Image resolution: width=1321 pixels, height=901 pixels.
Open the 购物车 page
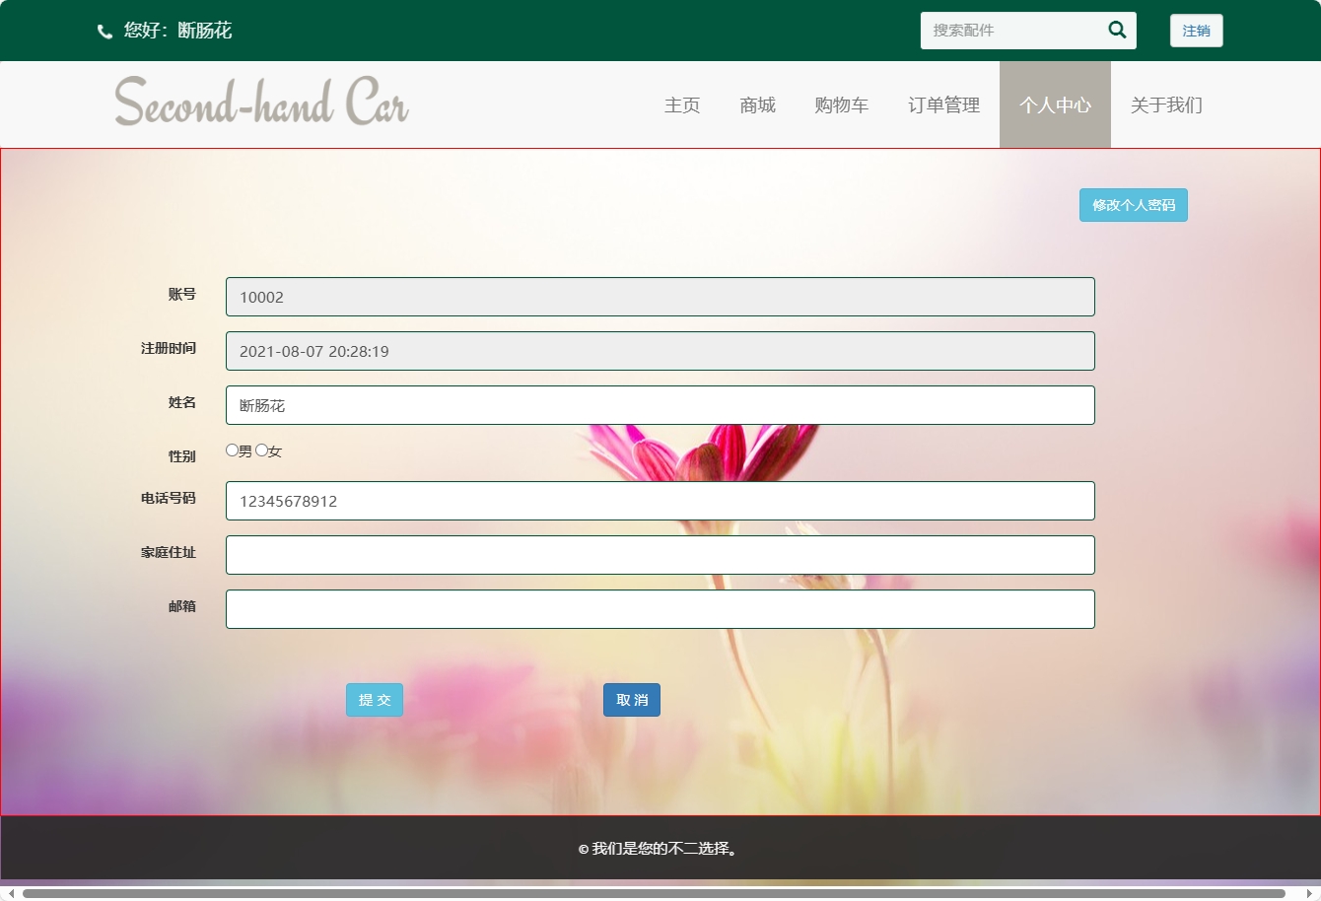point(841,105)
